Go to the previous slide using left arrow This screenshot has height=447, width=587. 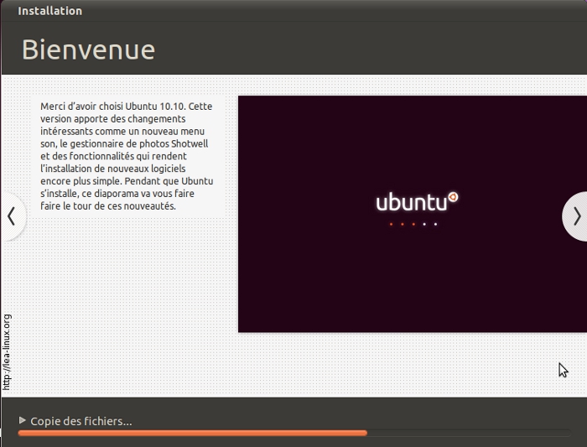coord(11,216)
